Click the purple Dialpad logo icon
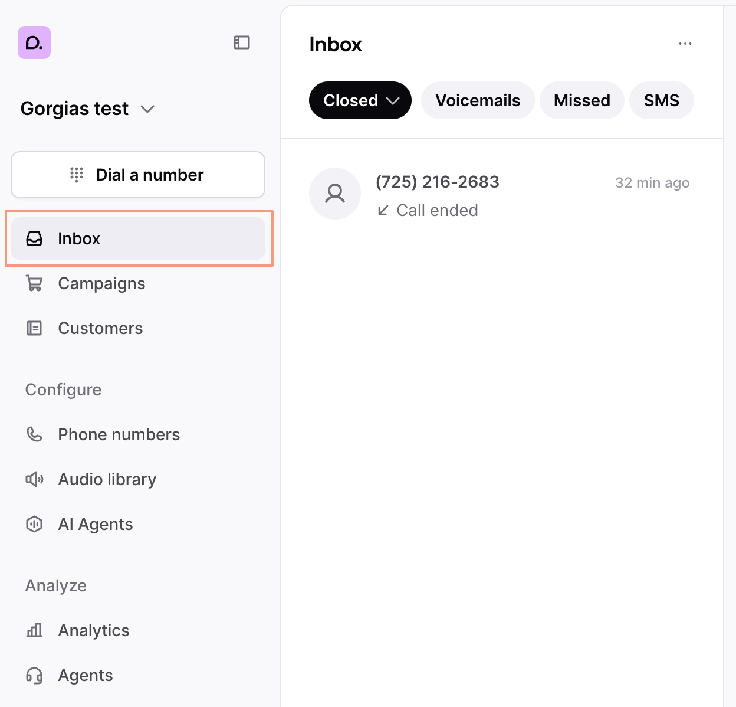This screenshot has height=707, width=736. (x=34, y=42)
